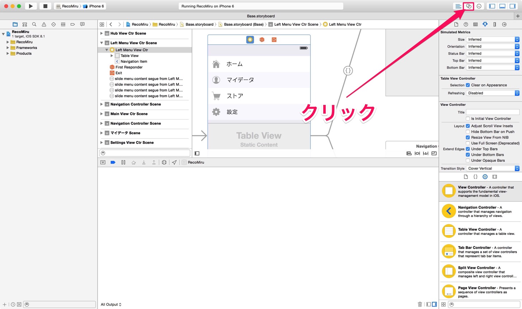Show the Assistant editor
Screen dimensions: 522x309
469,6
